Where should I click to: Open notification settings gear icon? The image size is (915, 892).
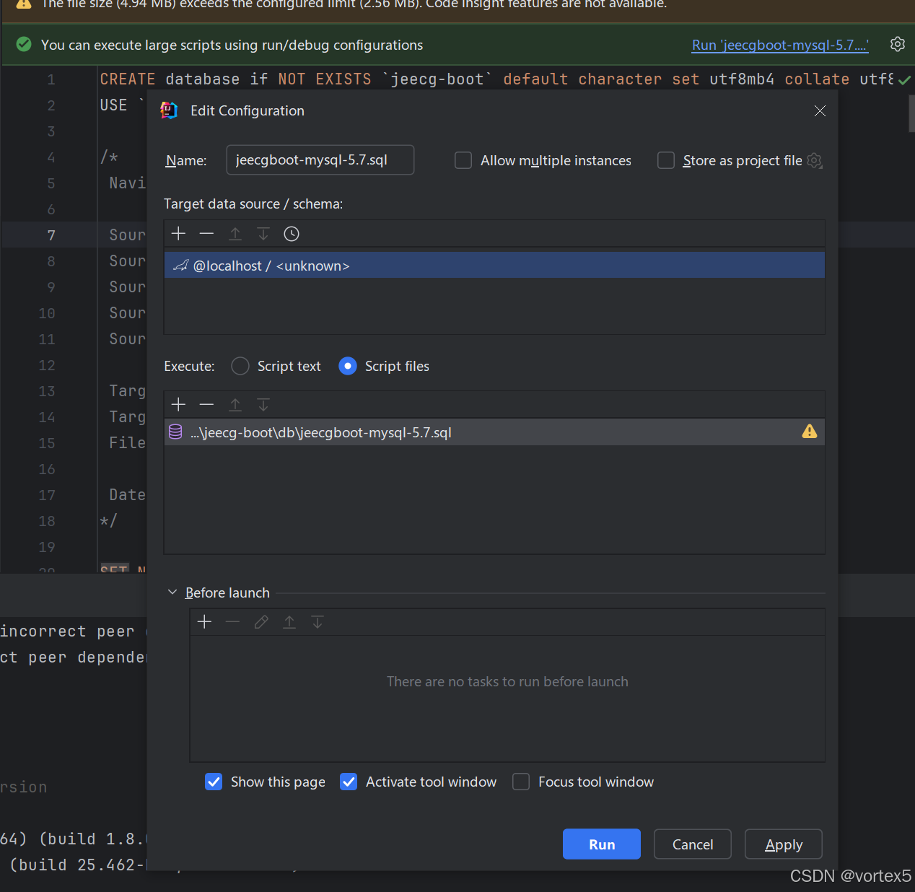[x=898, y=44]
